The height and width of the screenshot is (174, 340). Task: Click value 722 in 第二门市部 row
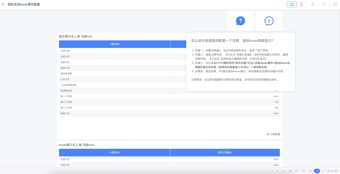[x=276, y=107]
